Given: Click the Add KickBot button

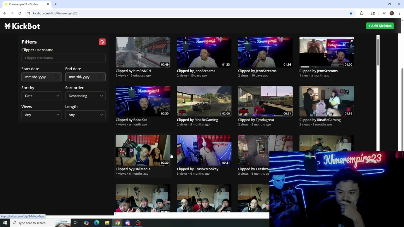Looking at the screenshot, I should [x=380, y=26].
